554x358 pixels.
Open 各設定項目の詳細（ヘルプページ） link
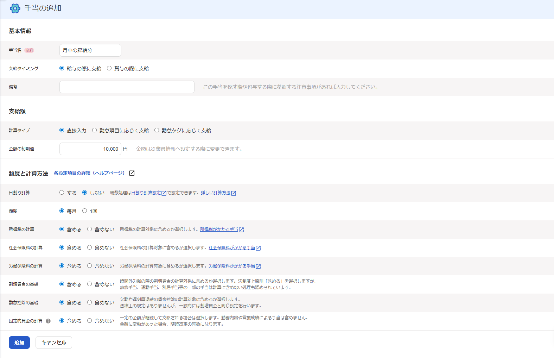tap(90, 173)
